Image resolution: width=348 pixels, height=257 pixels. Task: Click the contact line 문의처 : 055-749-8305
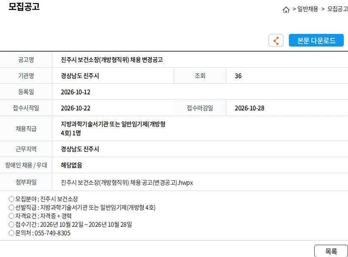[x=40, y=233]
